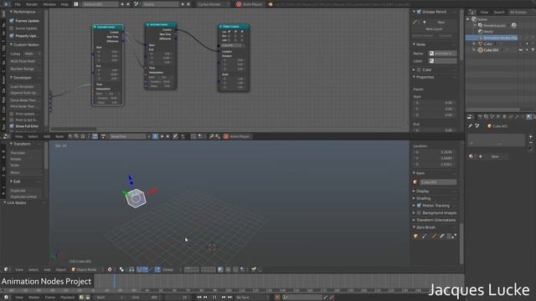The width and height of the screenshot is (536, 301).
Task: Click the record keyframe icon in timeline
Action: pyautogui.click(x=277, y=298)
